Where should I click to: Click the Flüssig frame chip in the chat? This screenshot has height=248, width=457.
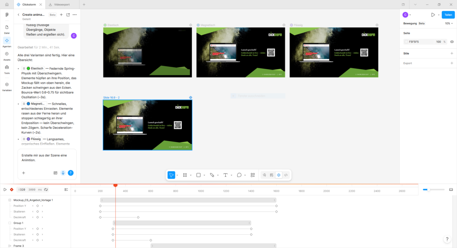[32, 139]
